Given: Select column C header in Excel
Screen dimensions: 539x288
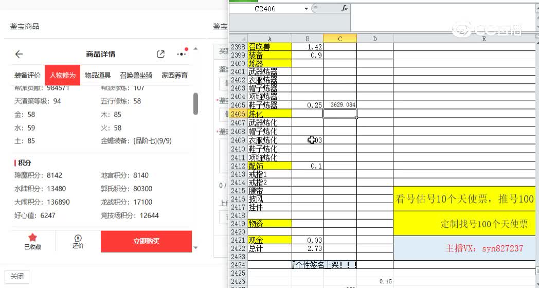Looking at the screenshot, I should click(x=339, y=39).
